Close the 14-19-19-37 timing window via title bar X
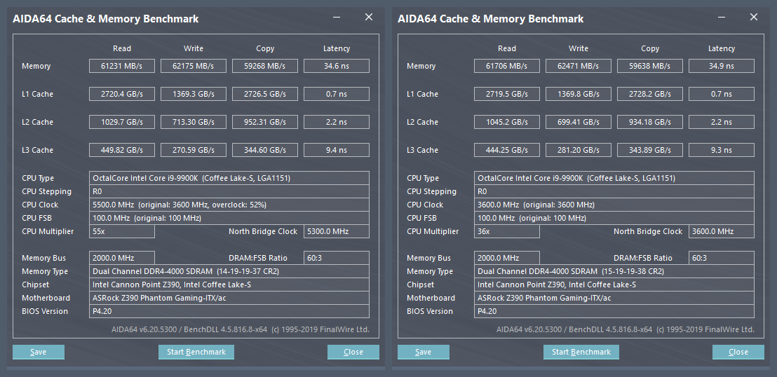This screenshot has width=777, height=377. tap(369, 18)
